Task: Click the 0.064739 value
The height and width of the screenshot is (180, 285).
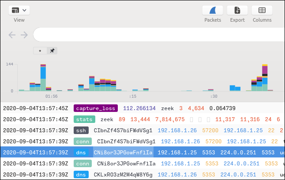Action: click(222, 108)
